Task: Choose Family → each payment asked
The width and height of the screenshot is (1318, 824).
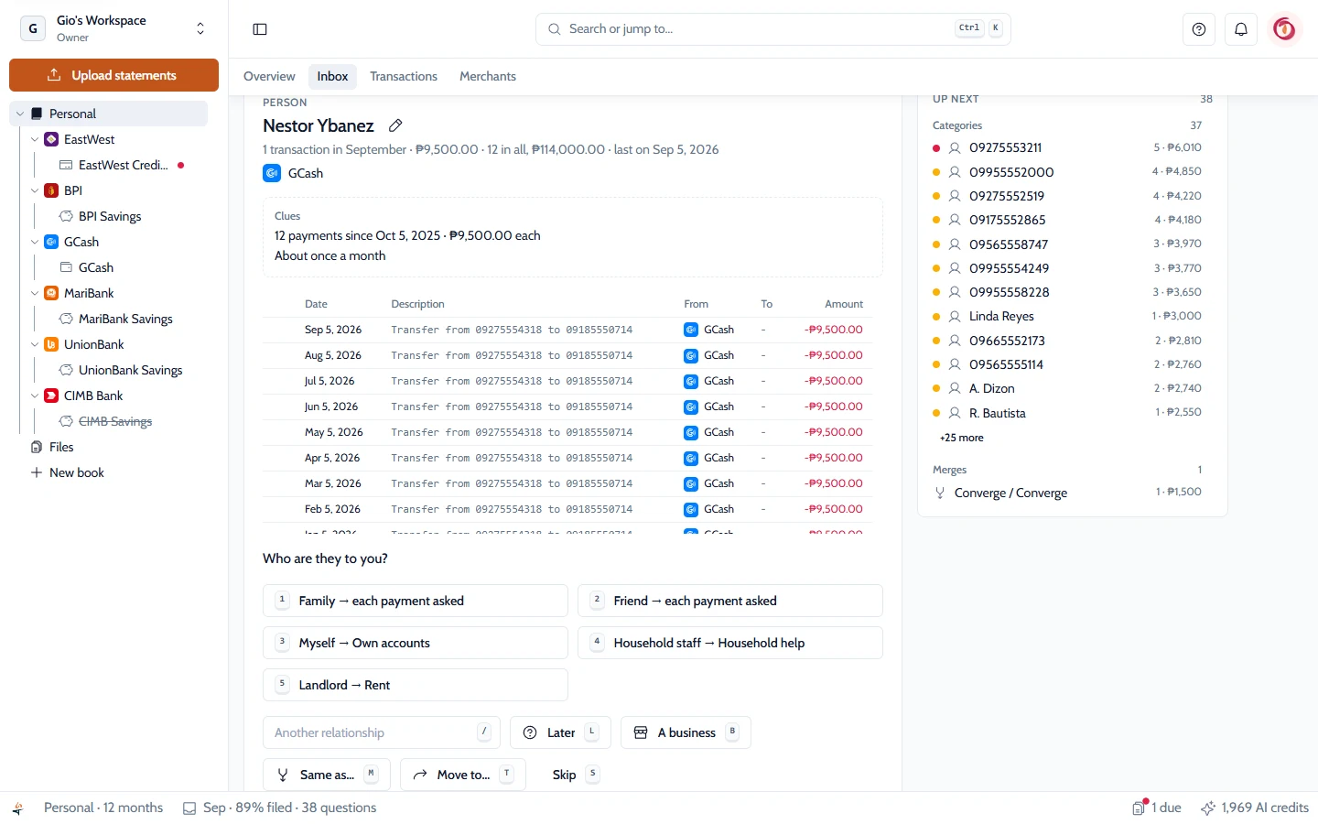Action: point(416,601)
